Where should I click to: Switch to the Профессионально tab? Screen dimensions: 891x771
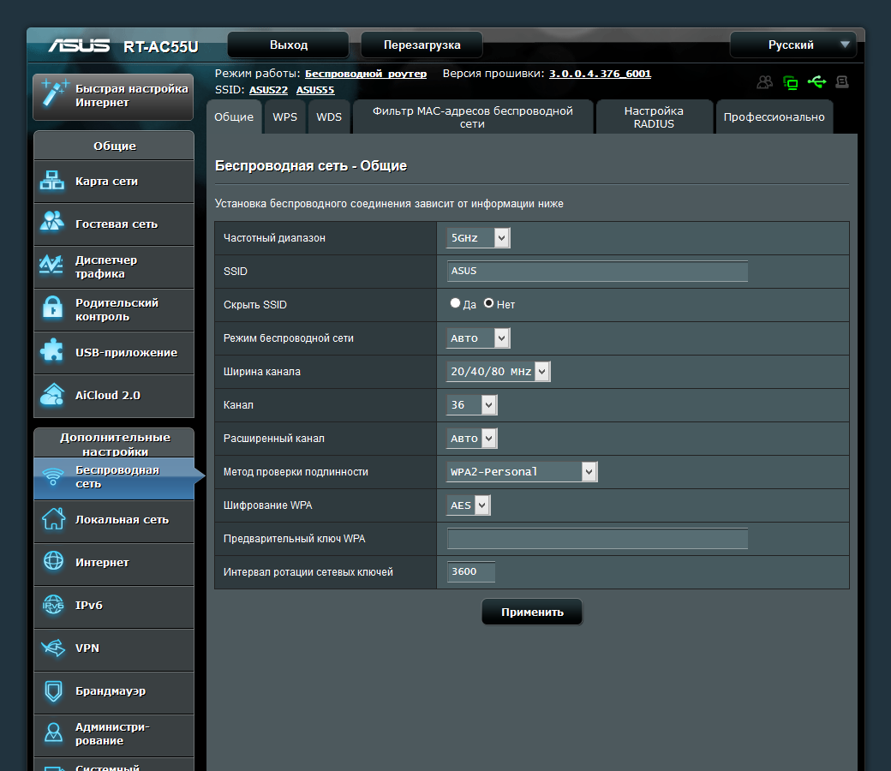pos(774,117)
